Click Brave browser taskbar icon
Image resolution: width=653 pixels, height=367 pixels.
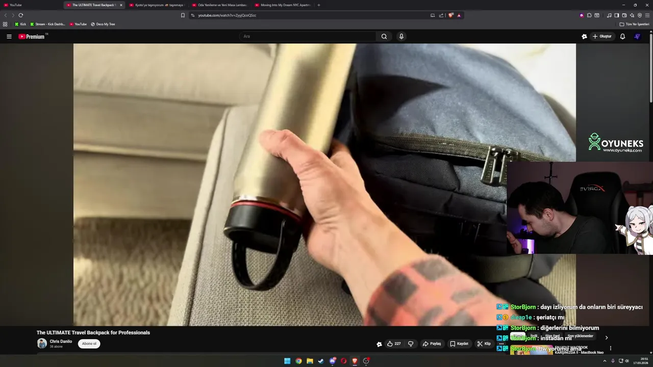coord(355,361)
